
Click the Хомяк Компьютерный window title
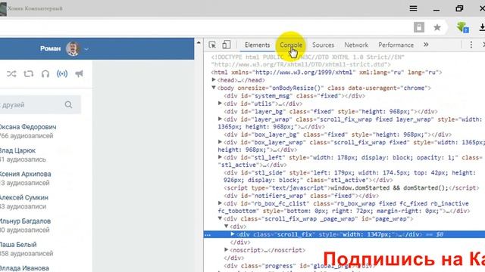(35, 8)
